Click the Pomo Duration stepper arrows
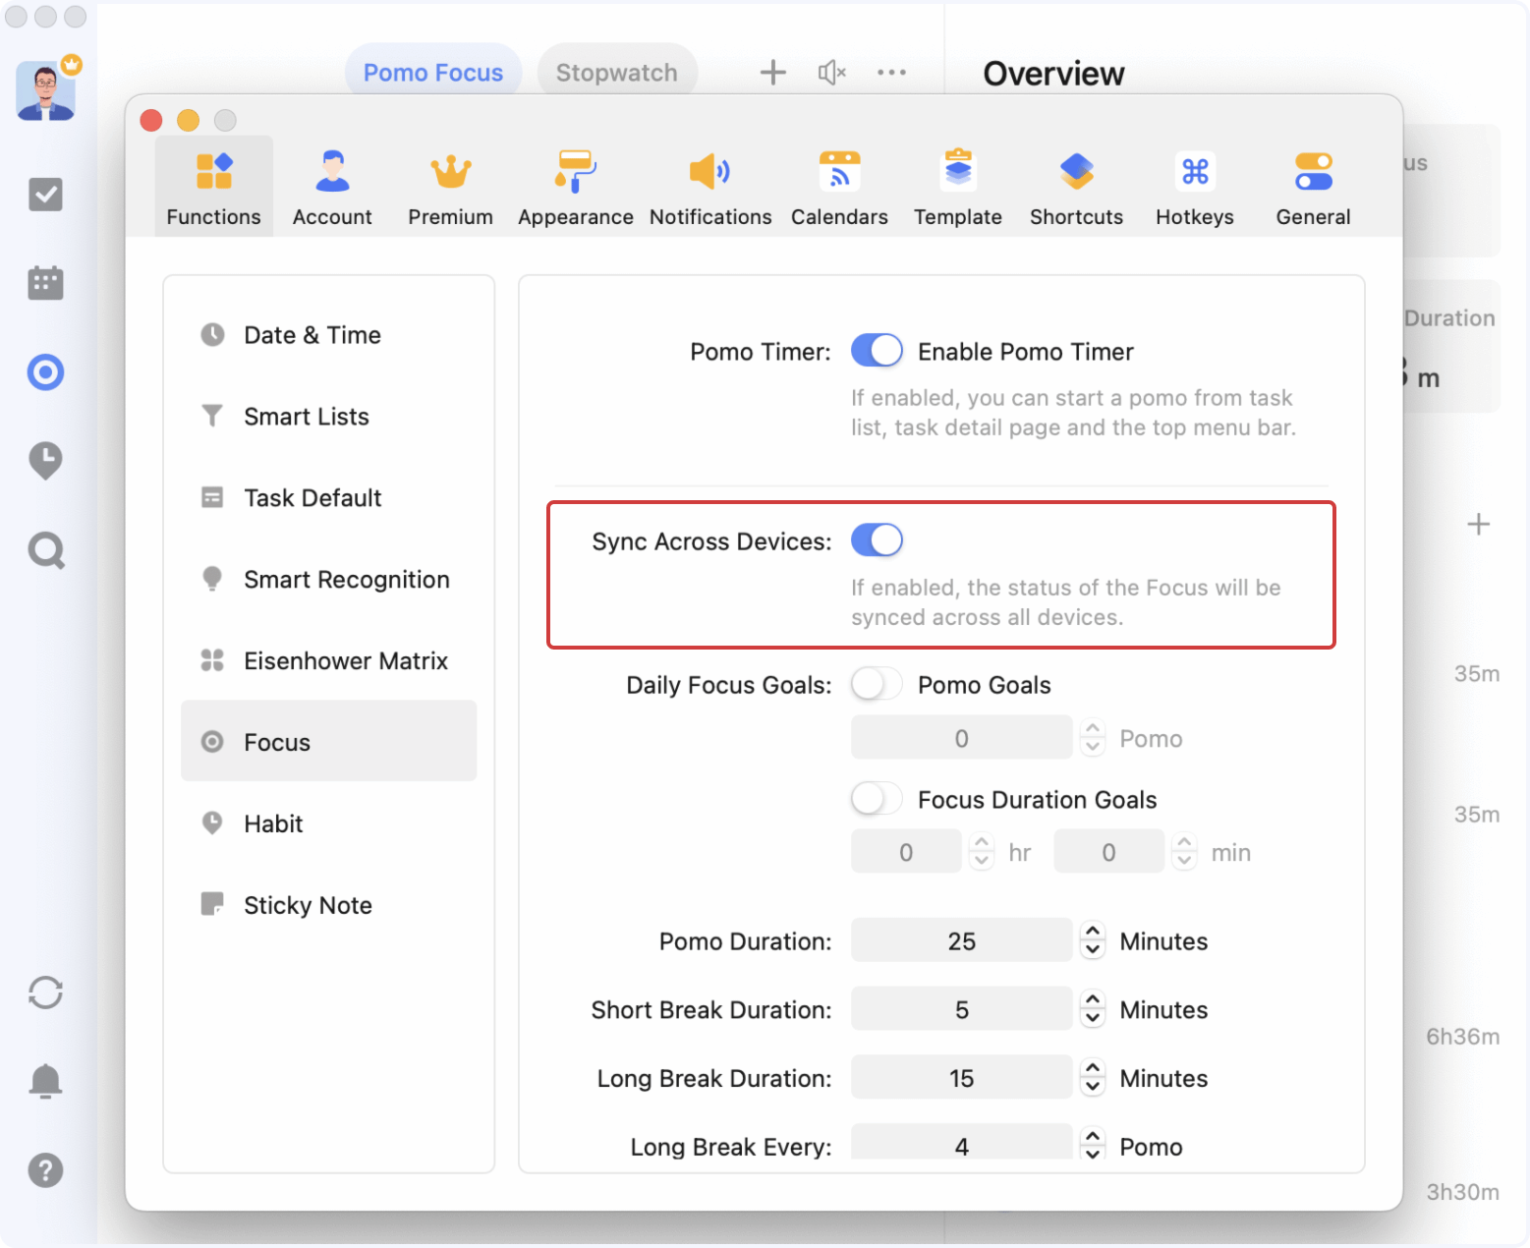 [x=1093, y=940]
